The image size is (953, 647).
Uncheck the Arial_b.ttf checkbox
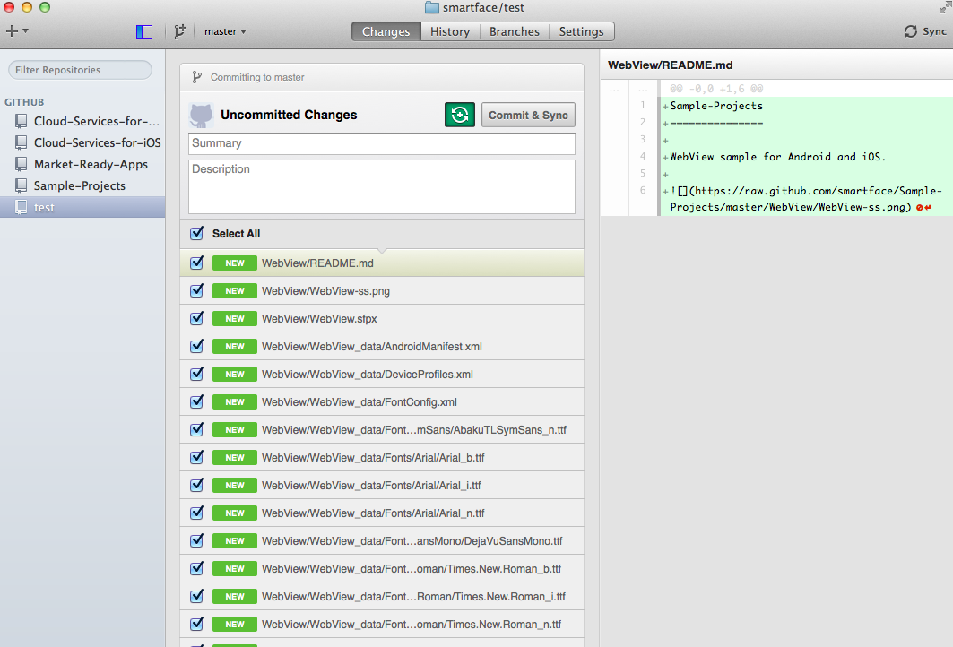(196, 457)
